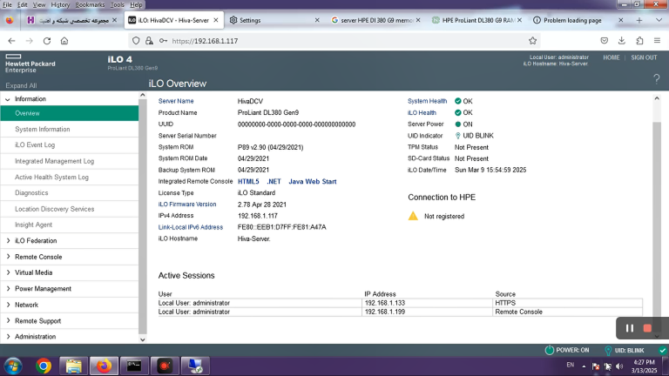The height and width of the screenshot is (376, 669).
Task: Switch to HPE ProLiant DL380 G9 RAM tab
Action: [476, 20]
